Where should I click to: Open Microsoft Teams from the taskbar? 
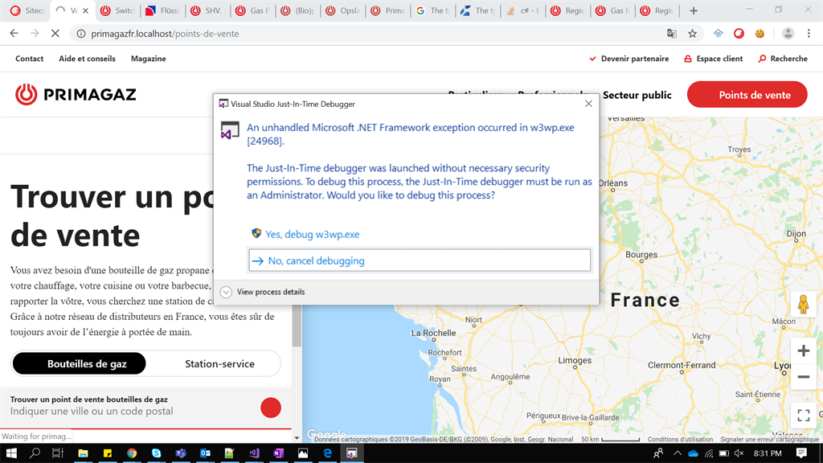tap(181, 453)
